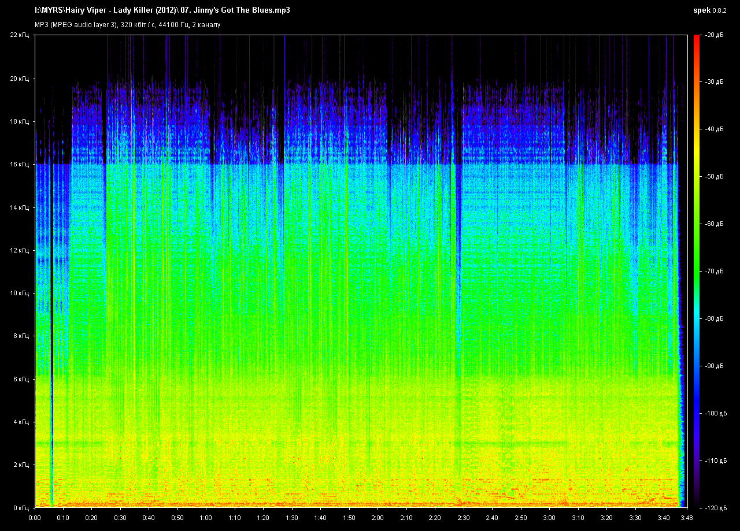
Task: Click the 1:00 time axis marker
Action: 206,518
